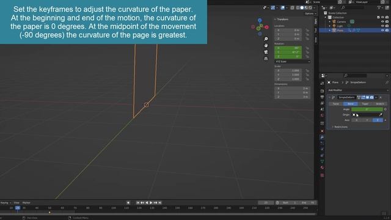Screen dimensions: 391x220
Task: Toggle Collection exclude checkbox
Action: click(x=378, y=17)
